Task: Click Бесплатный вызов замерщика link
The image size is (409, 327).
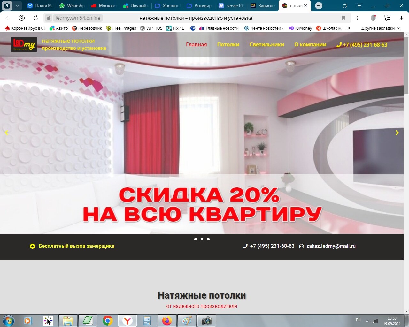Action: pyautogui.click(x=72, y=246)
